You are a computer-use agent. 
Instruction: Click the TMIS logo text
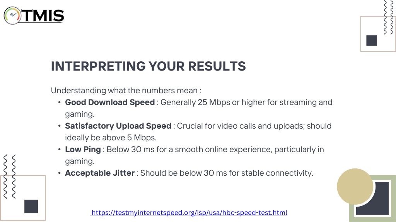(43, 15)
